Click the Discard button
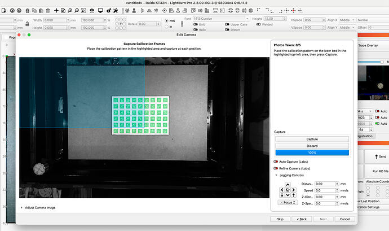 pos(312,146)
